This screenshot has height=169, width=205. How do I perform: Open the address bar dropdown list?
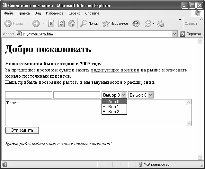tap(174, 34)
